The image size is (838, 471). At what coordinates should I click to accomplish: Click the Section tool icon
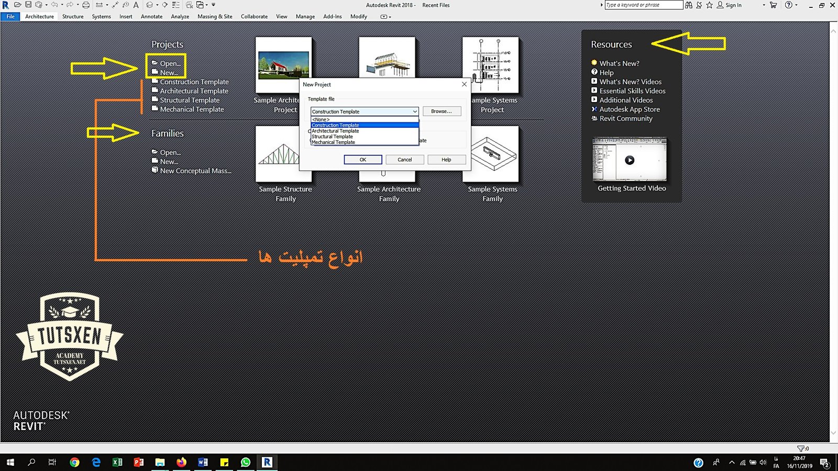165,5
